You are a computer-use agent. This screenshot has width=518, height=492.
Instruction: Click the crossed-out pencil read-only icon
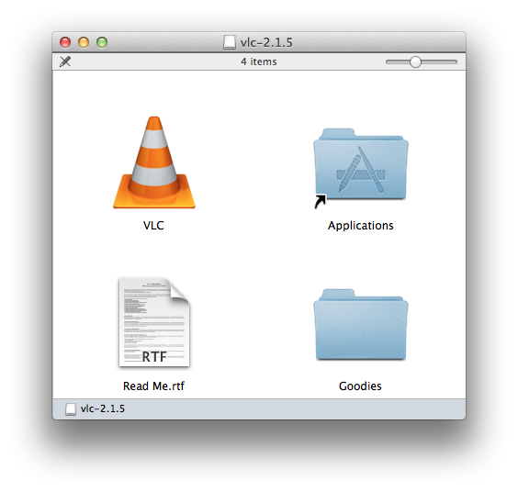tap(65, 61)
